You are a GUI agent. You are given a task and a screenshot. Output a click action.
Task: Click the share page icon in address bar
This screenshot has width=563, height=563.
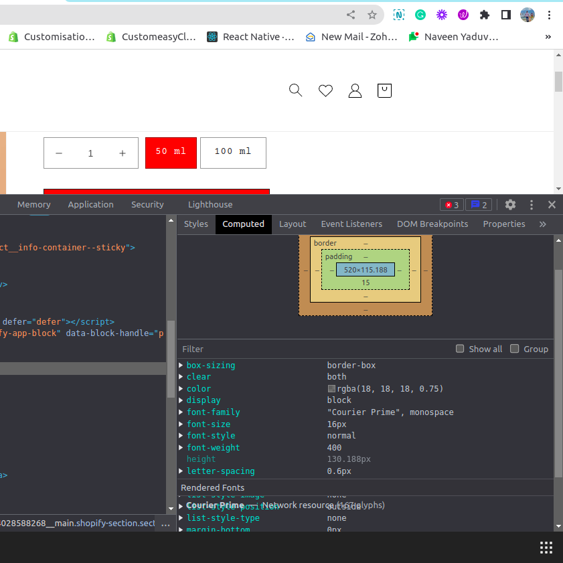[351, 15]
